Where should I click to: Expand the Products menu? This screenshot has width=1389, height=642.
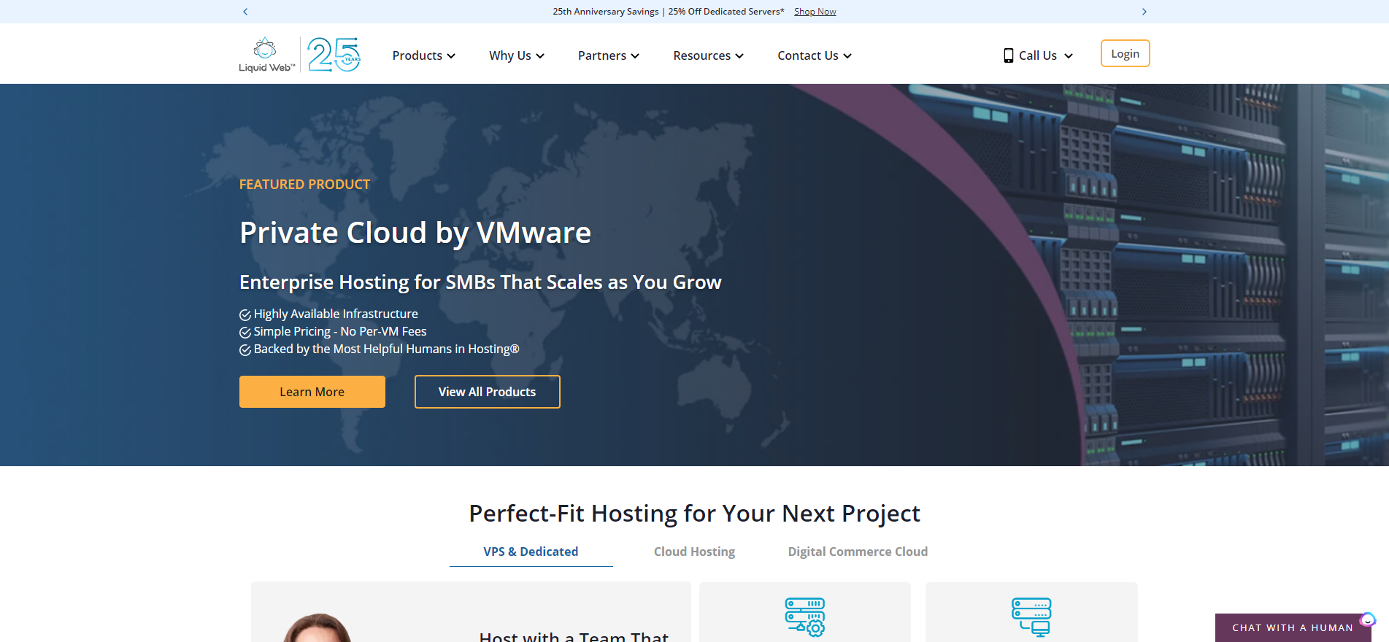pos(423,55)
